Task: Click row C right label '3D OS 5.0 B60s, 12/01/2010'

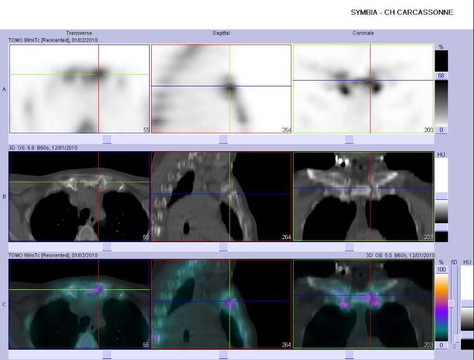Action: [x=400, y=255]
